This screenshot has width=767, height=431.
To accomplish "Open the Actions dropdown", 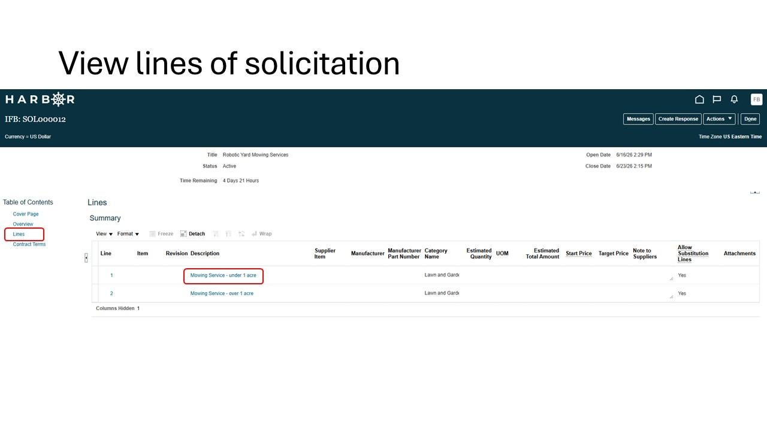I will 719,119.
